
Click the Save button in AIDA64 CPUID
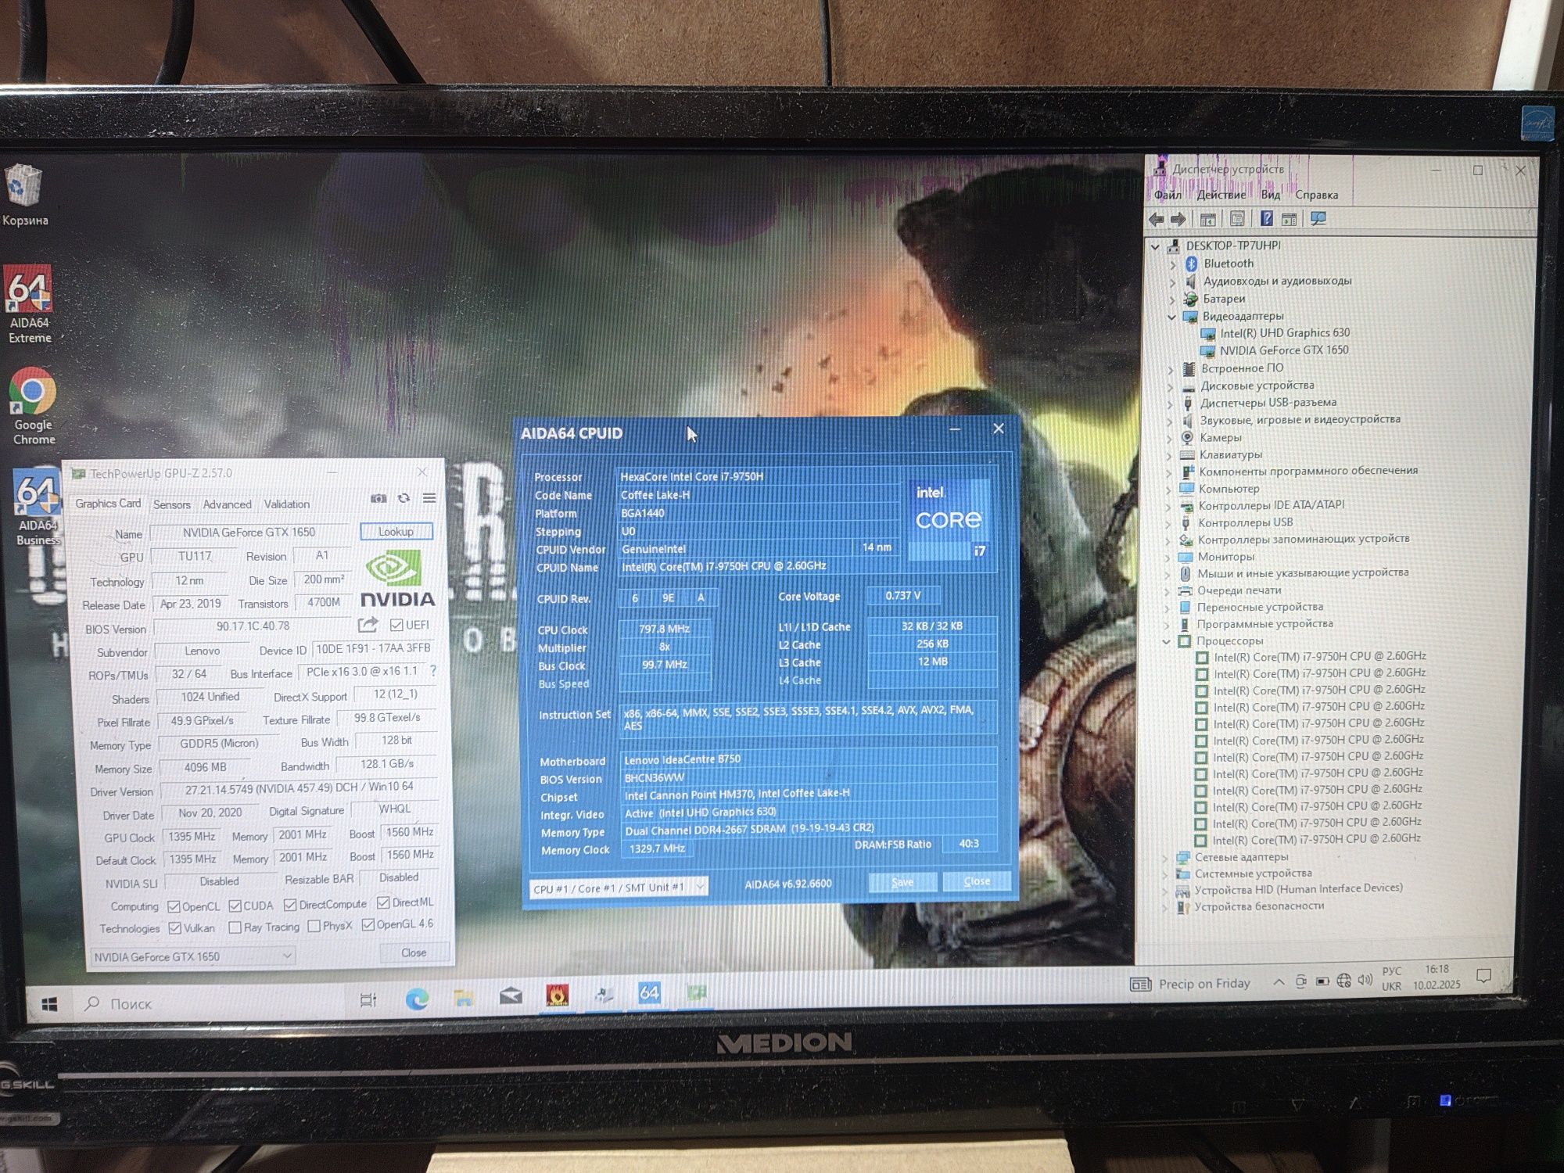pos(902,882)
